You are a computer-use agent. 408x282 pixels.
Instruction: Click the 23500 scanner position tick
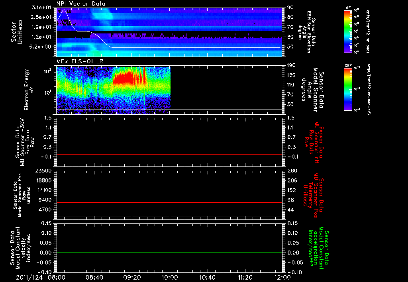[44, 171]
